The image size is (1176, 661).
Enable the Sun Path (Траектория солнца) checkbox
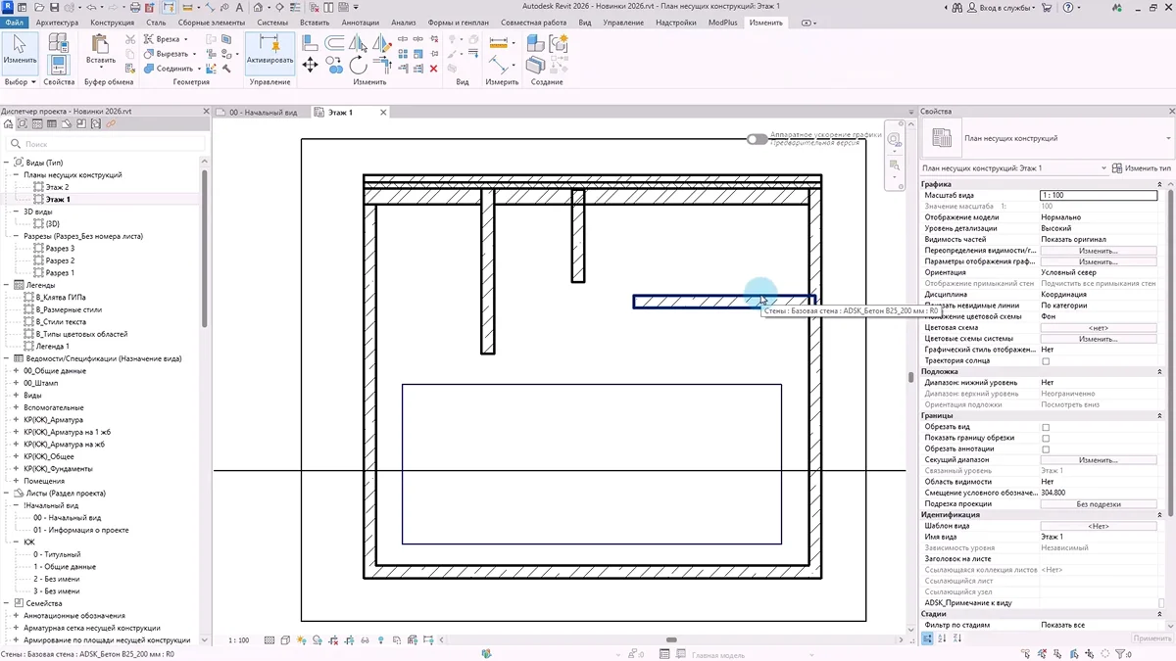(1046, 361)
